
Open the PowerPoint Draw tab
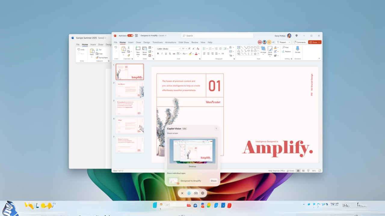(x=138, y=42)
